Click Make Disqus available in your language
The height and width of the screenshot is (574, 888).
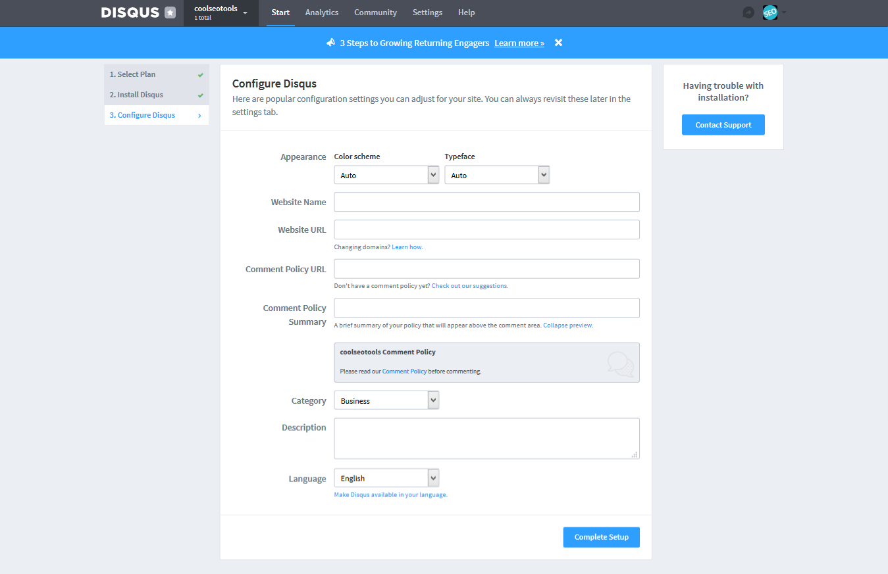390,495
